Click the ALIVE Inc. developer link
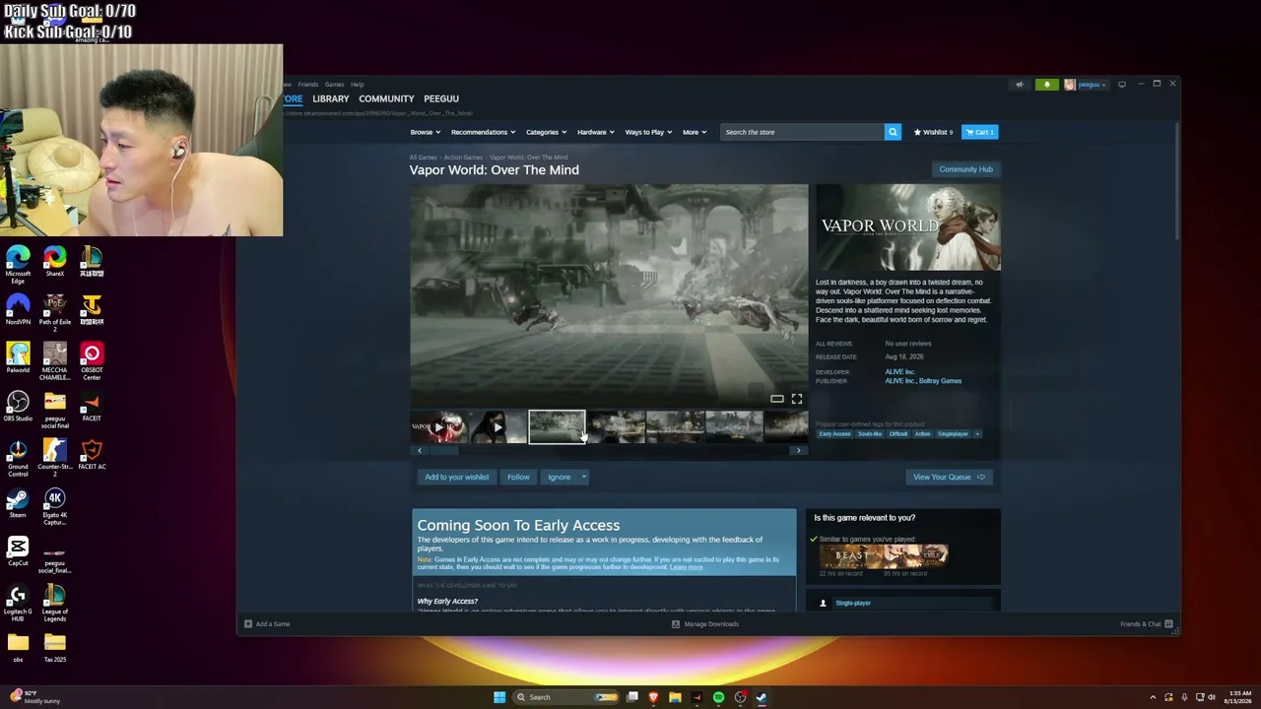The image size is (1261, 709). pyautogui.click(x=899, y=372)
